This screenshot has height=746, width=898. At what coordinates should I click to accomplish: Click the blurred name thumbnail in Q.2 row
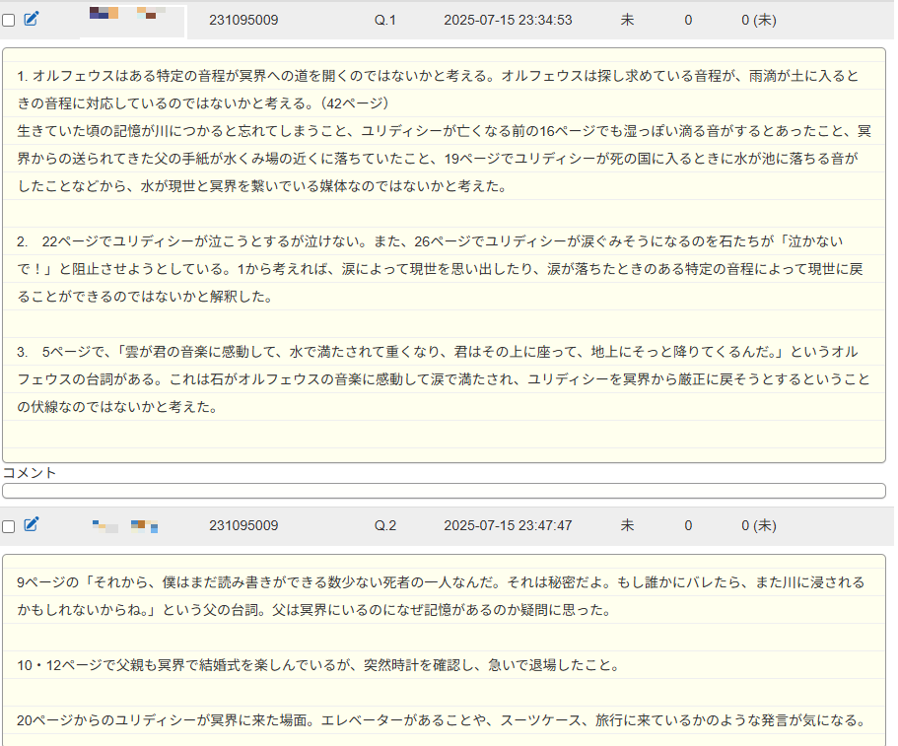pos(125,526)
